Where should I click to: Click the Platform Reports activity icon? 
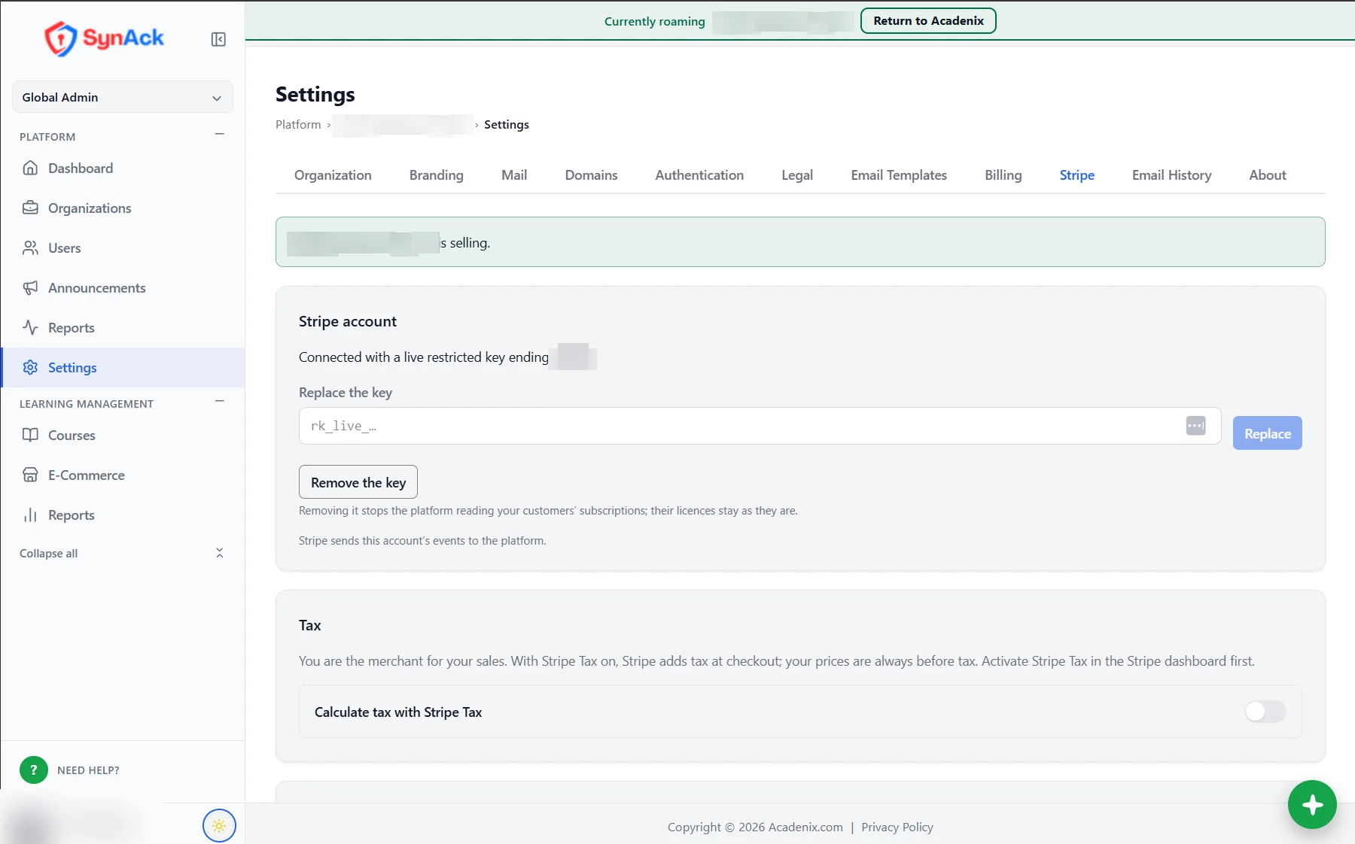30,327
